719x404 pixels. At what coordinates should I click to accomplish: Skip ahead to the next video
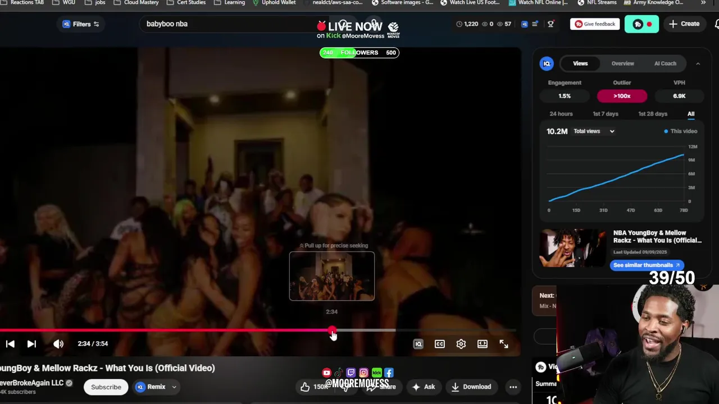pyautogui.click(x=31, y=344)
